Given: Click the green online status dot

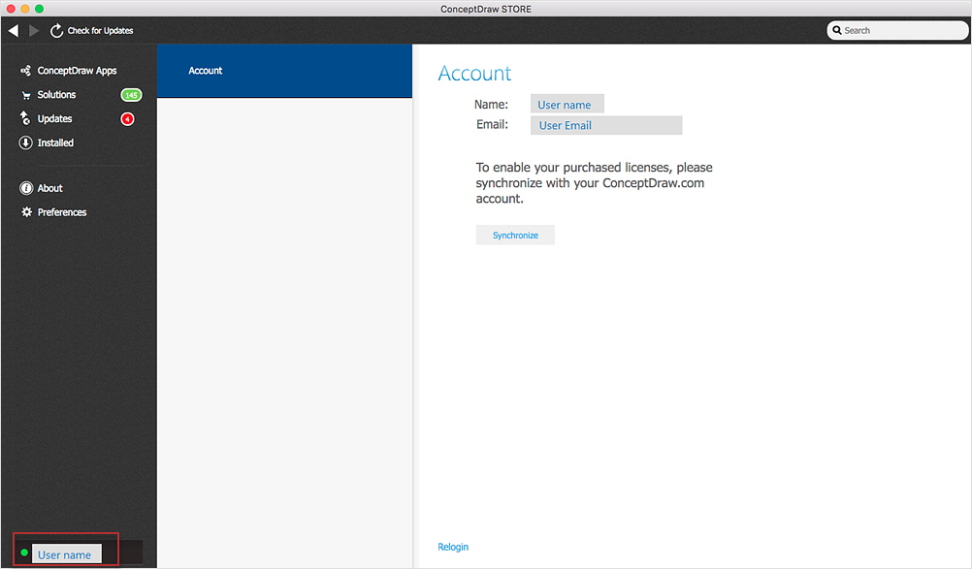Looking at the screenshot, I should pos(24,553).
